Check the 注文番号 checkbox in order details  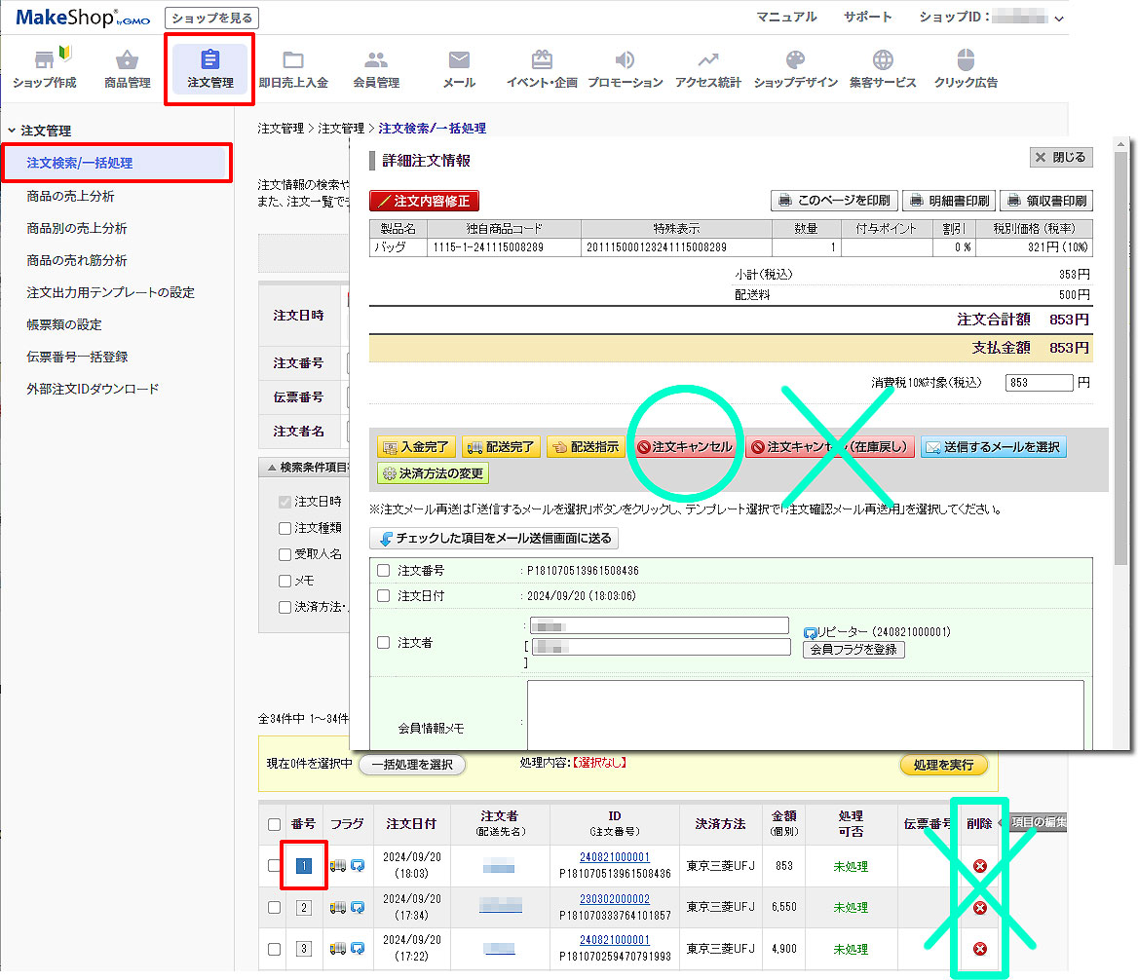[x=384, y=571]
